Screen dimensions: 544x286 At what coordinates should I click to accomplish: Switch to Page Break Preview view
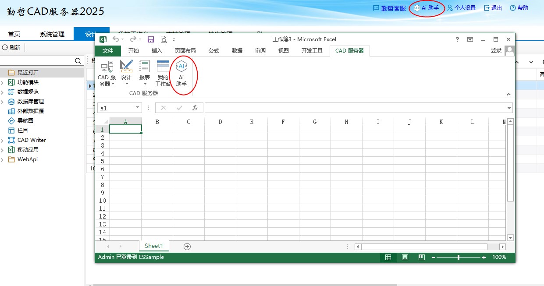[x=422, y=258]
